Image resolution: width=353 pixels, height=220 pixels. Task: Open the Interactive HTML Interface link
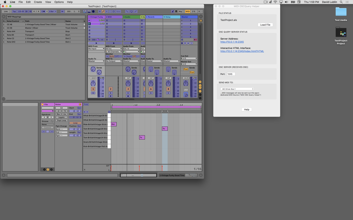242,51
